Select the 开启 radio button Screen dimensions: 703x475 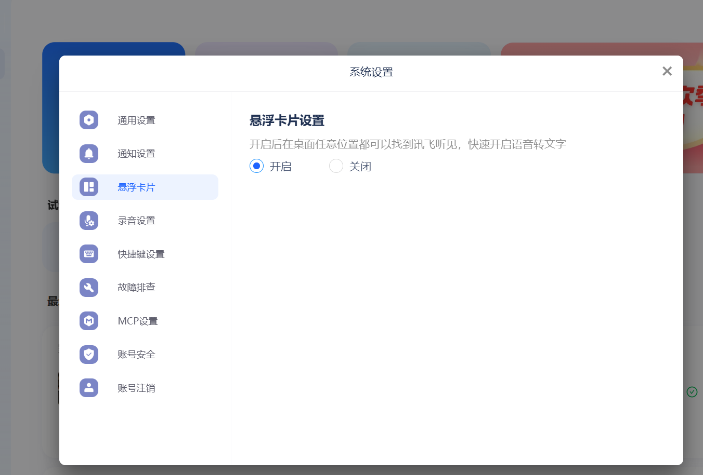coord(256,166)
